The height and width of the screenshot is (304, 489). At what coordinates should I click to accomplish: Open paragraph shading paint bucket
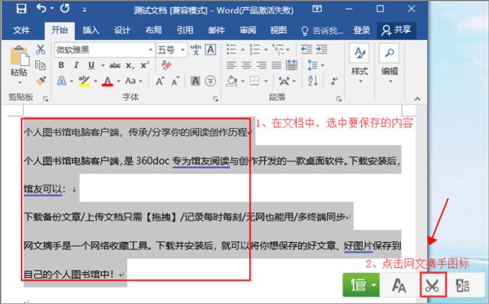(231, 81)
